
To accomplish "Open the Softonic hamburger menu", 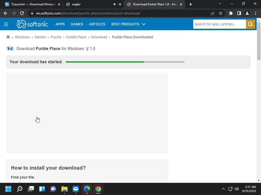I will pos(6,24).
